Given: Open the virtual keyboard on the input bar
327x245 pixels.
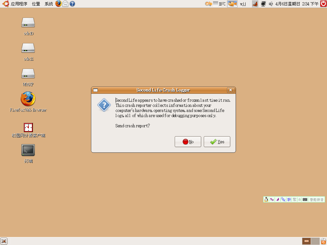Looking at the screenshot, I should coord(305,200).
